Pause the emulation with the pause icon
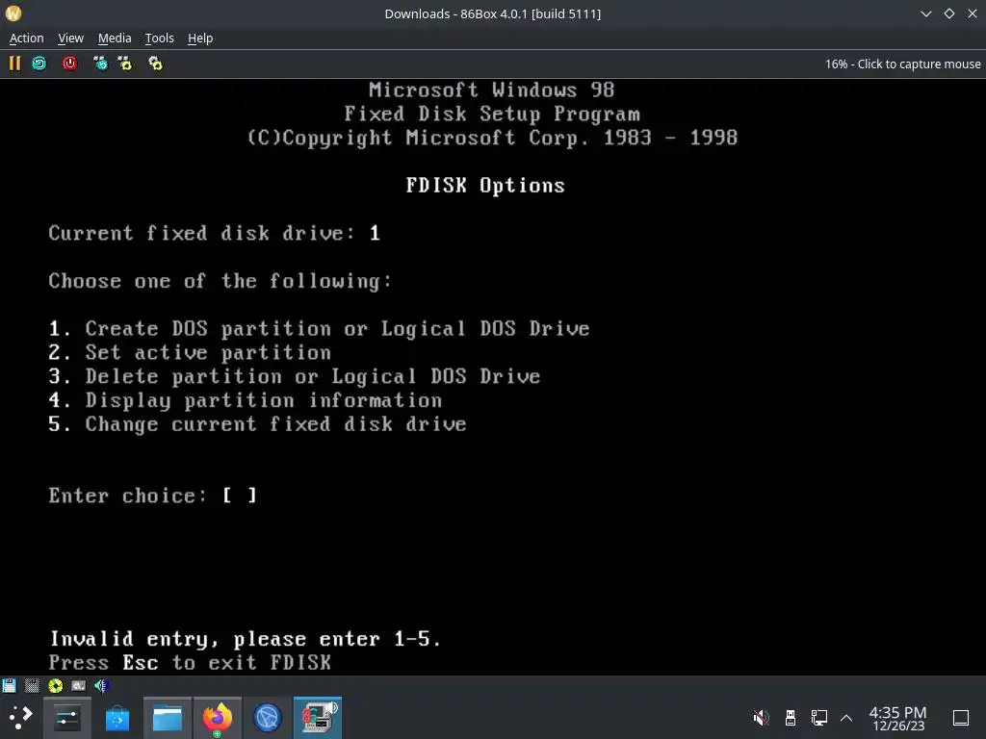Image resolution: width=986 pixels, height=739 pixels. (14, 64)
